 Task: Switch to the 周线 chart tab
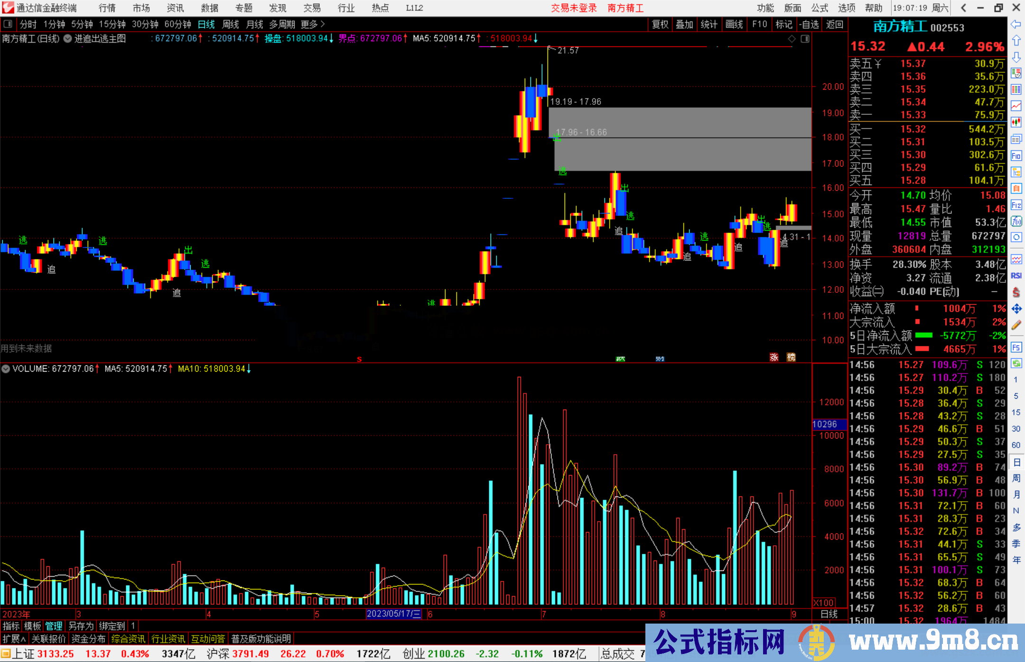231,24
